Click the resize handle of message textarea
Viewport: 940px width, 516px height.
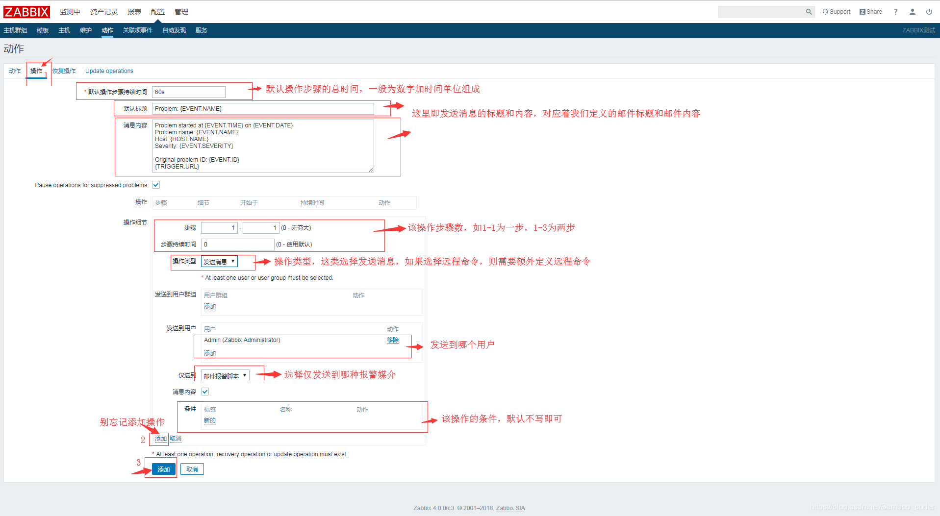coord(371,170)
